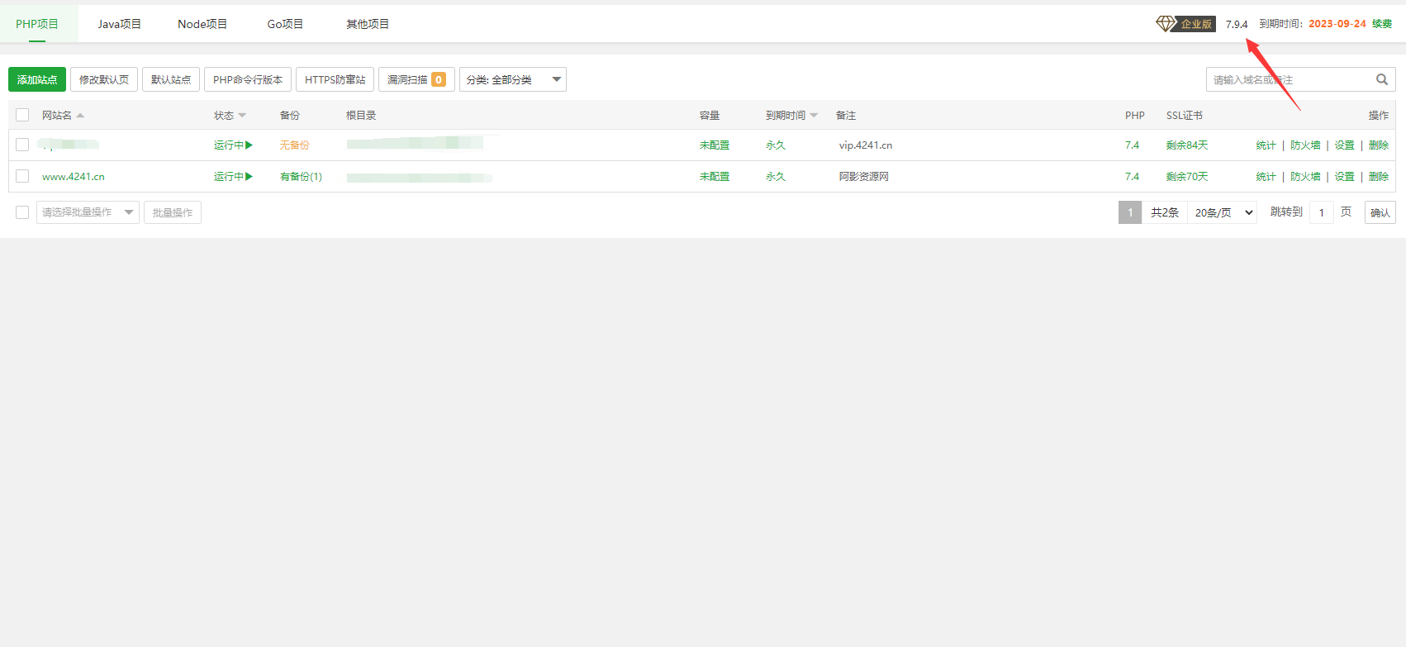Image resolution: width=1406 pixels, height=647 pixels.
Task: Click the 续费 renewal link
Action: [1382, 24]
